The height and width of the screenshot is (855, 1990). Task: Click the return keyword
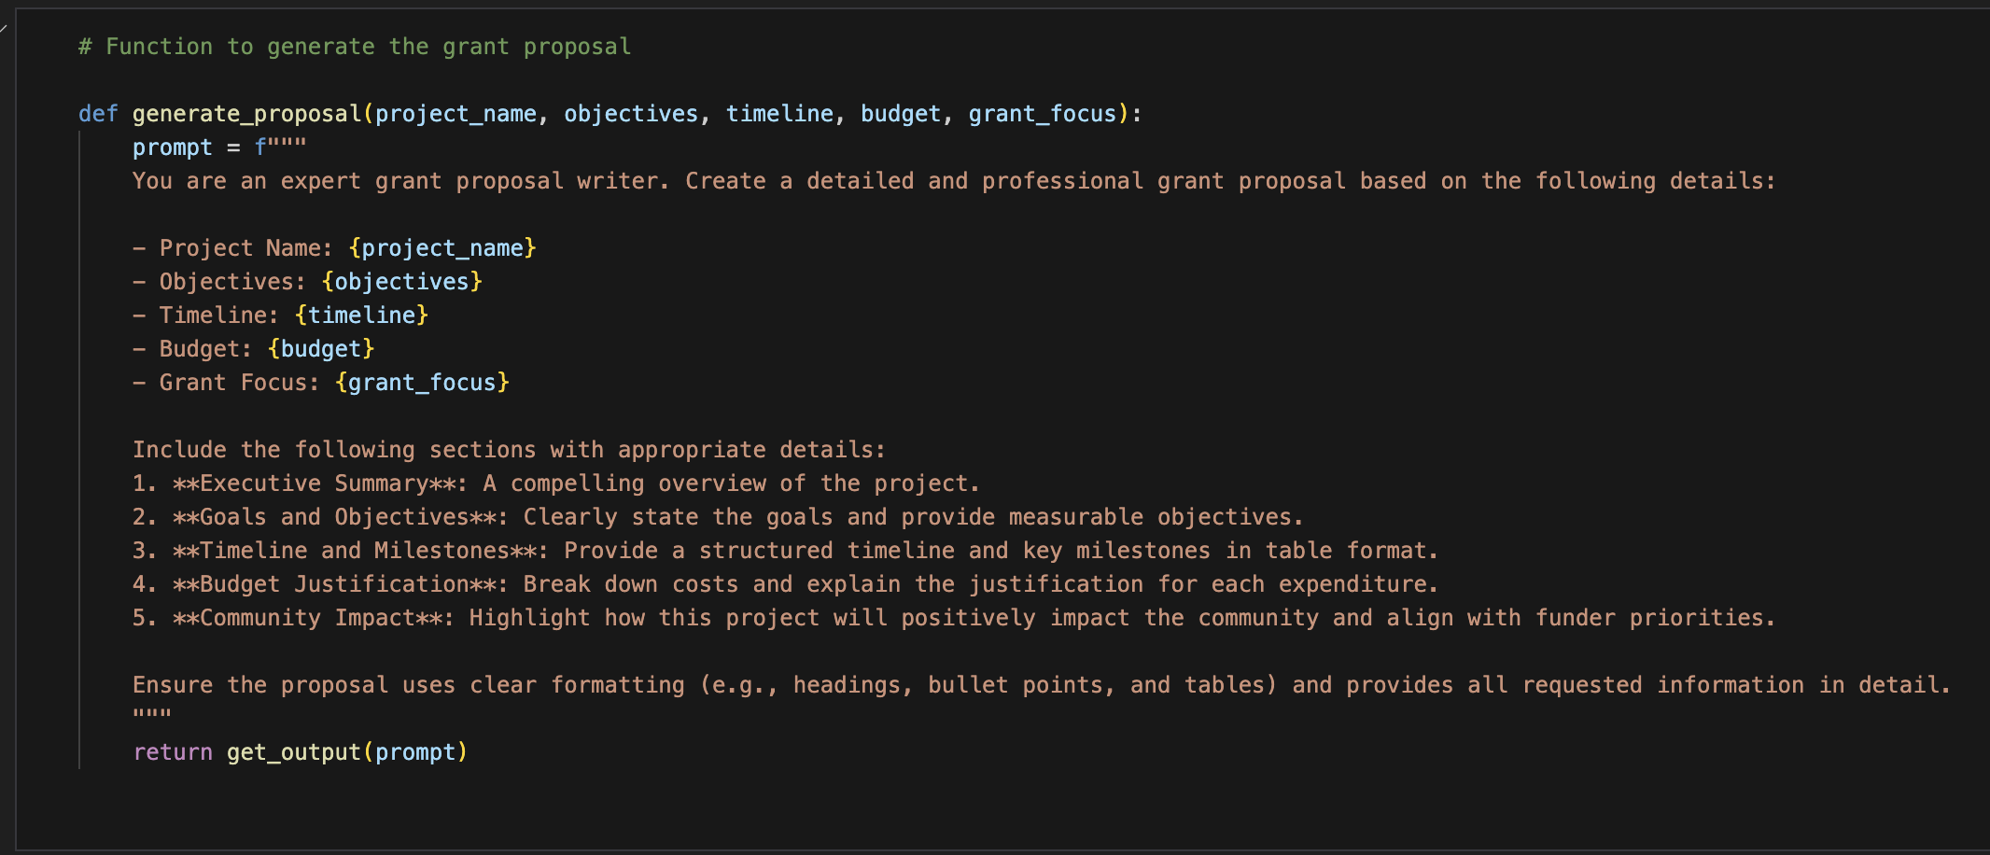[x=173, y=752]
